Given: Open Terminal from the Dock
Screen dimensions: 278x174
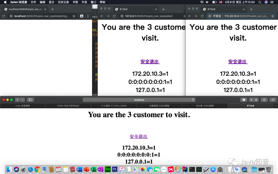Looking at the screenshot, I should [192, 169].
